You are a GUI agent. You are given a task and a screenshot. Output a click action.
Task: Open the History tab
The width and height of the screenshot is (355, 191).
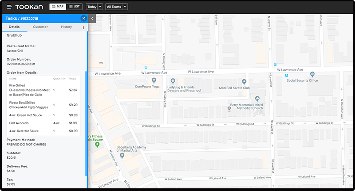tap(67, 27)
